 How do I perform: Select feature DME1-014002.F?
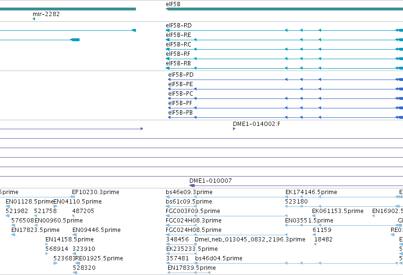click(x=257, y=124)
